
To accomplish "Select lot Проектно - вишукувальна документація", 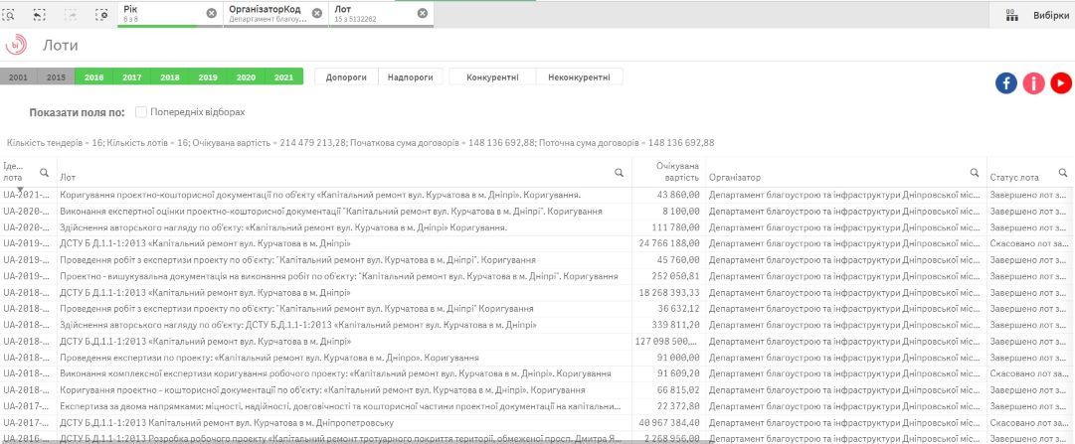I will point(339,276).
